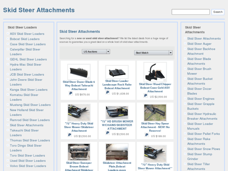Go to Ramrod Skid Steer Loaders

30,120
